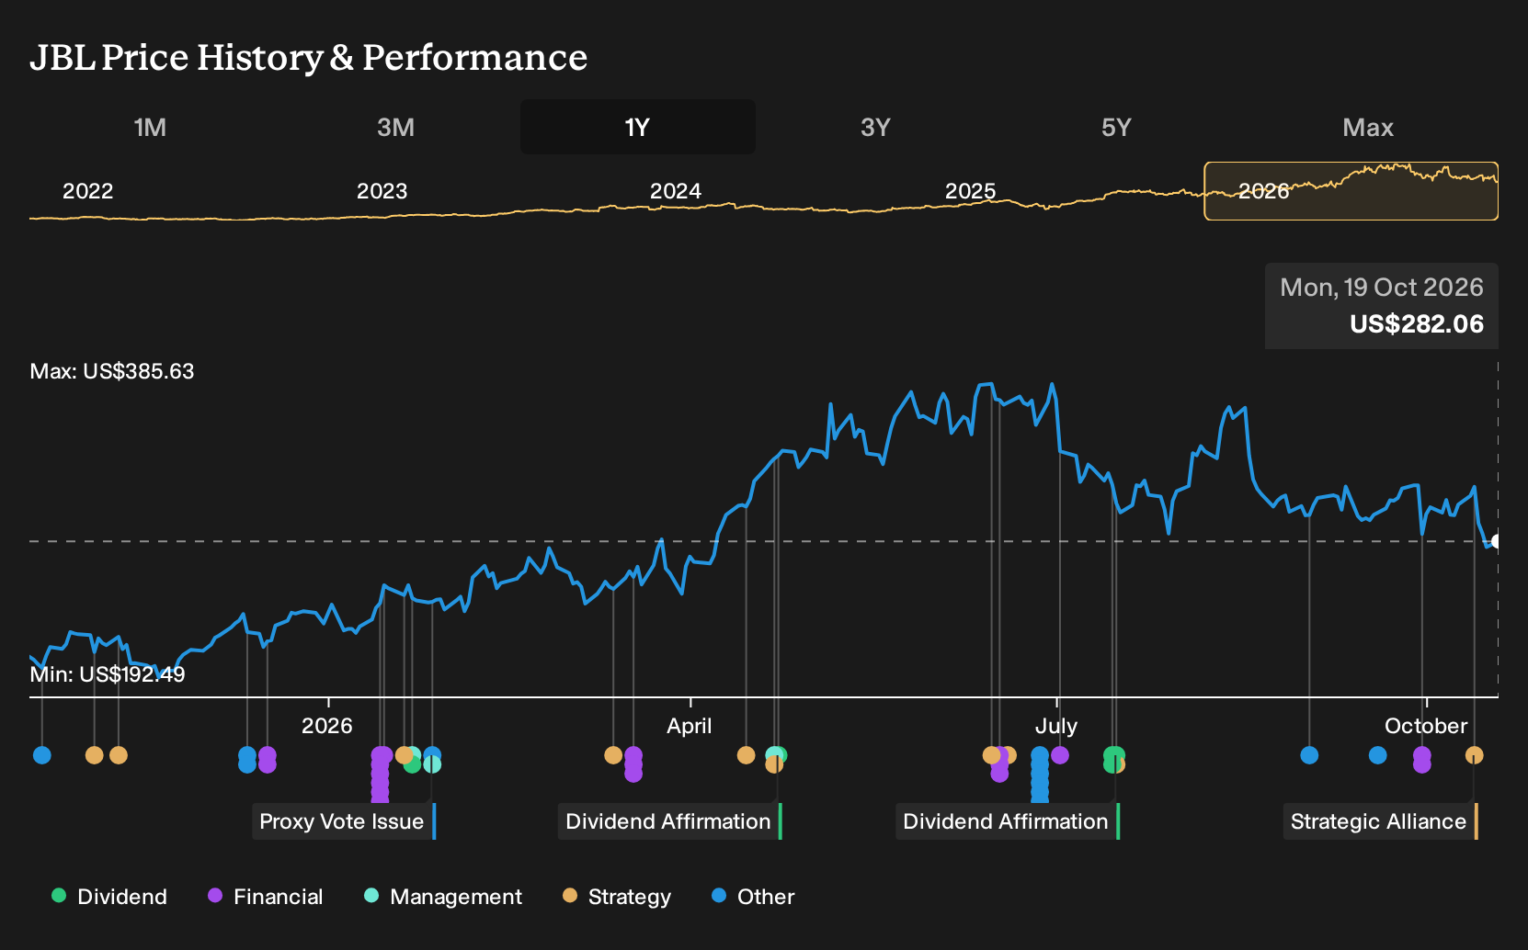This screenshot has height=950, width=1528.
Task: Toggle the Dividend legend filter
Action: point(109,897)
